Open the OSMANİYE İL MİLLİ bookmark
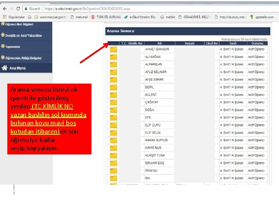This screenshot has width=279, height=209. tap(195, 17)
